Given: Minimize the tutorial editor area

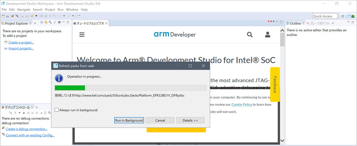Looking at the screenshot, I should tap(277, 22).
